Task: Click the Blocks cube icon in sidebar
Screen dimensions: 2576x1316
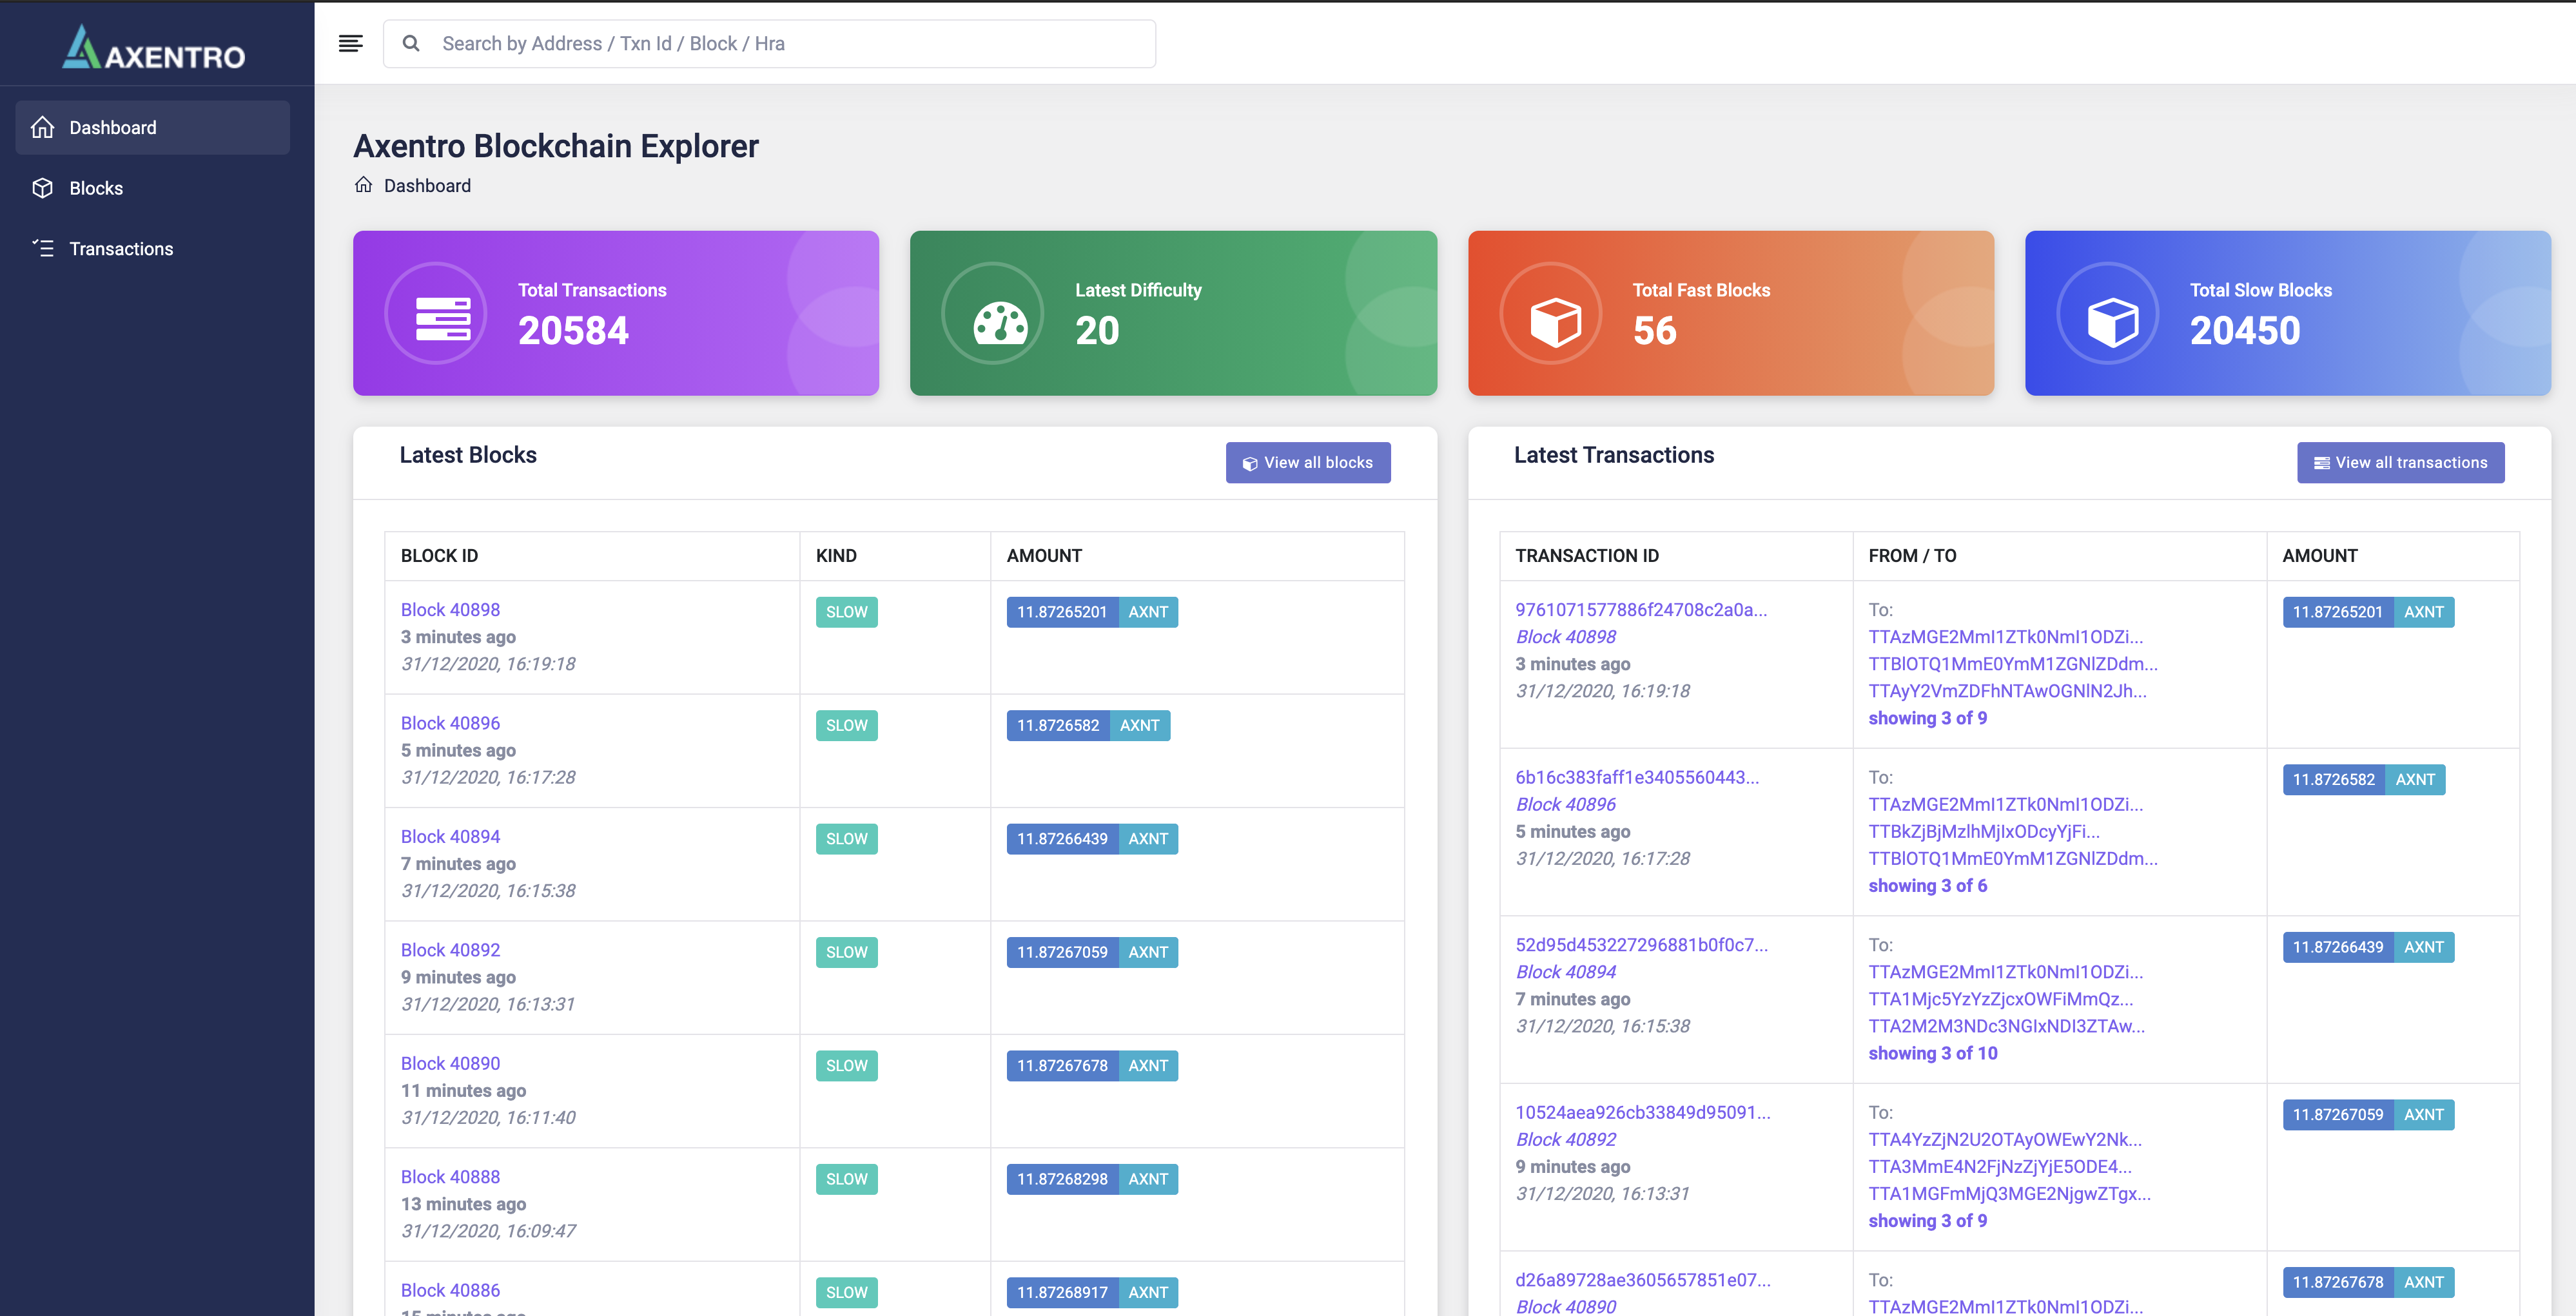Action: click(x=42, y=188)
